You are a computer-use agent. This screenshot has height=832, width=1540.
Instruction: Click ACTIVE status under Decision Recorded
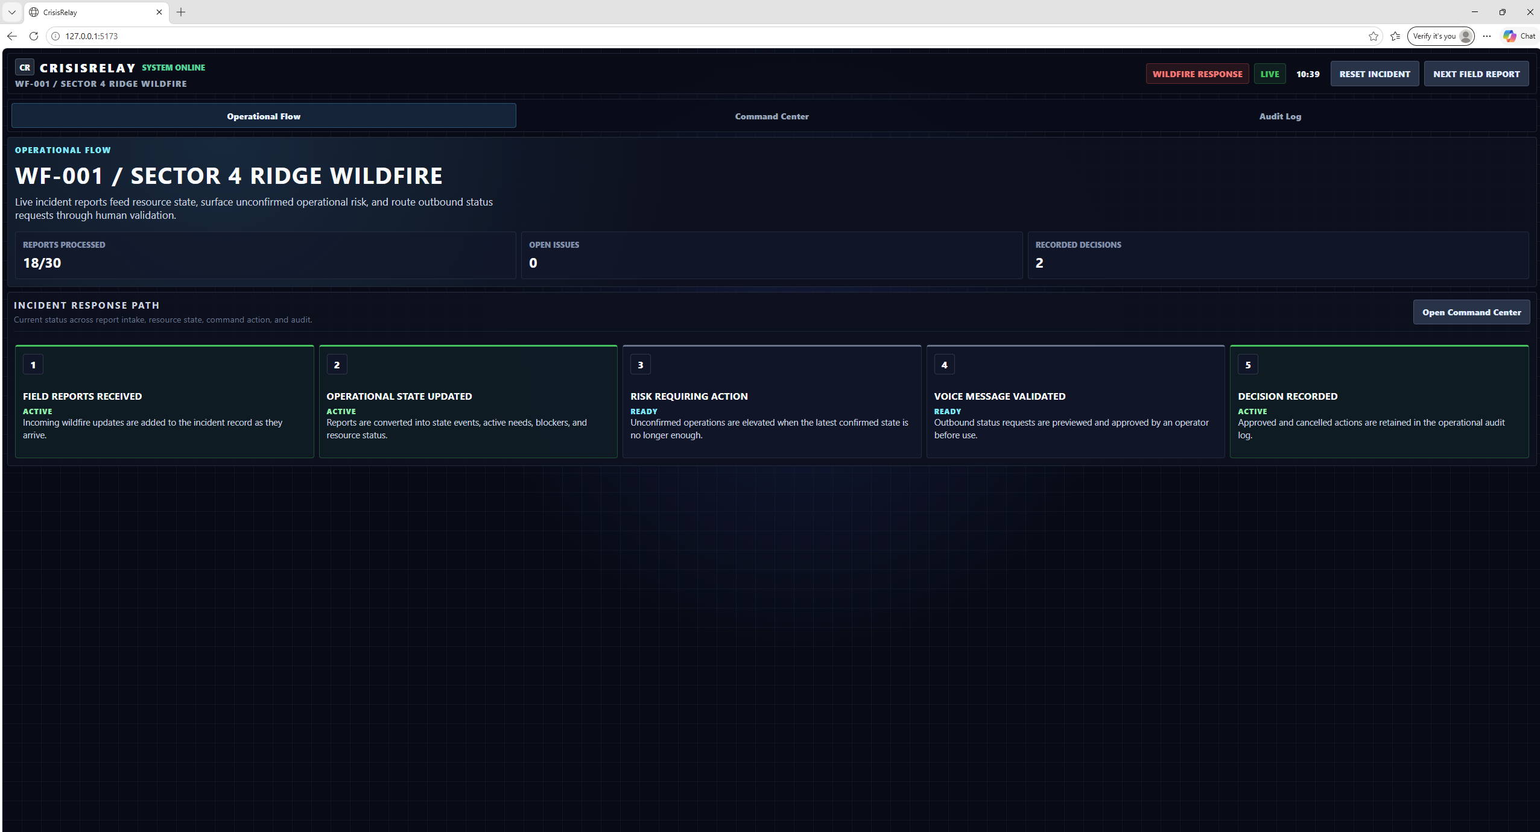(1252, 411)
